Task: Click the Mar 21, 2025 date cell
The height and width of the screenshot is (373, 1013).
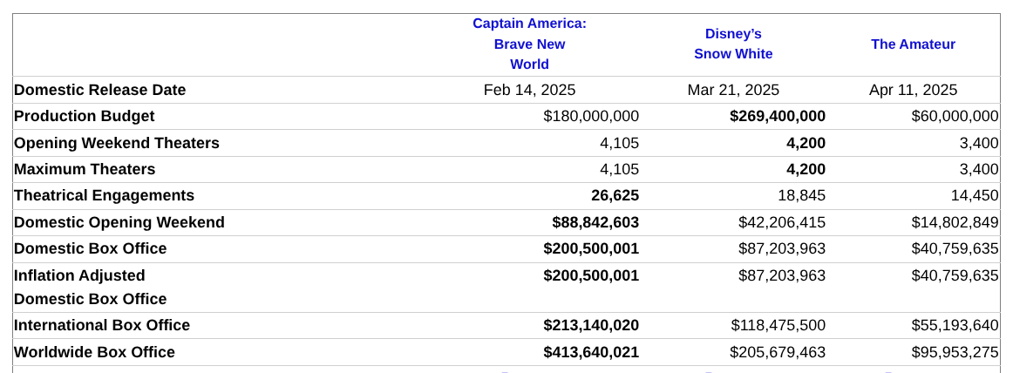Action: 733,90
